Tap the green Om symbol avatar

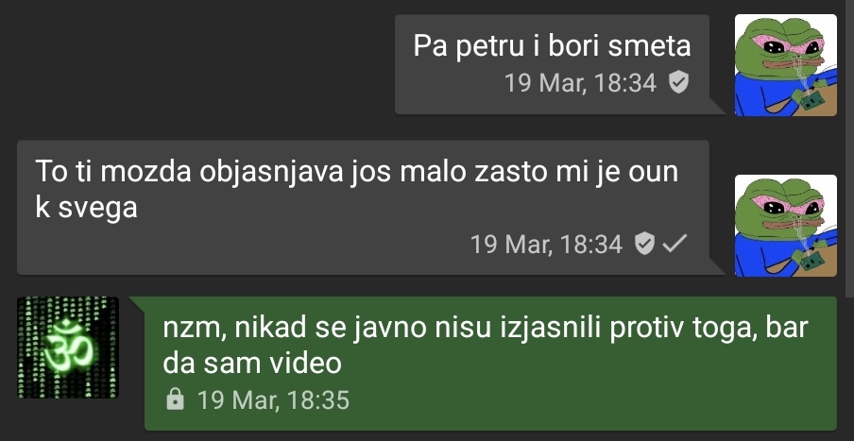(67, 348)
